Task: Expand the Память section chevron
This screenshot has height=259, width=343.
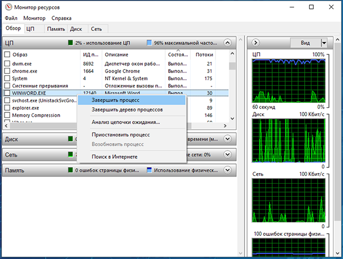Action: [x=228, y=170]
